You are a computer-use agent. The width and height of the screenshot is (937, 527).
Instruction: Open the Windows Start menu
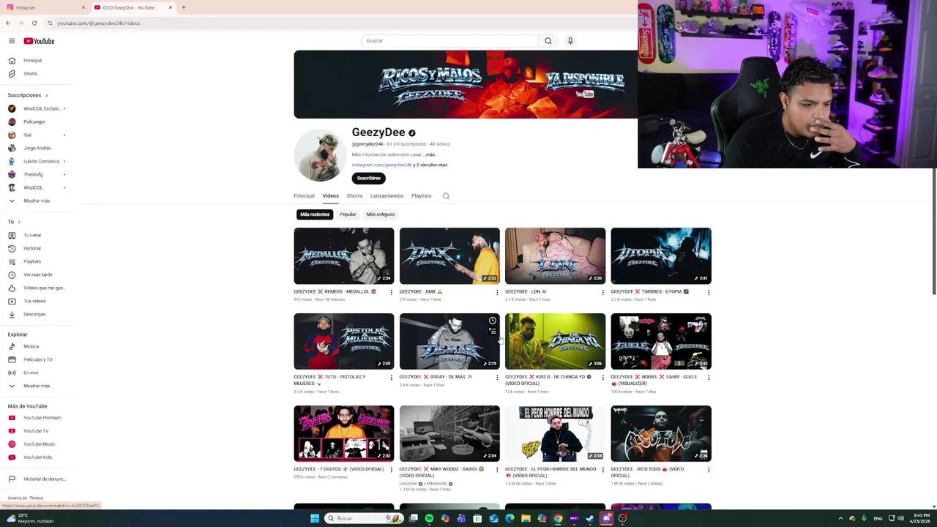point(315,518)
